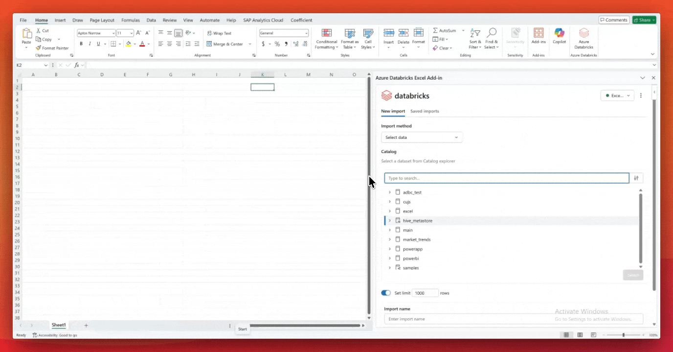Apply bold formatting to cell
This screenshot has width=673, height=352.
pyautogui.click(x=81, y=44)
